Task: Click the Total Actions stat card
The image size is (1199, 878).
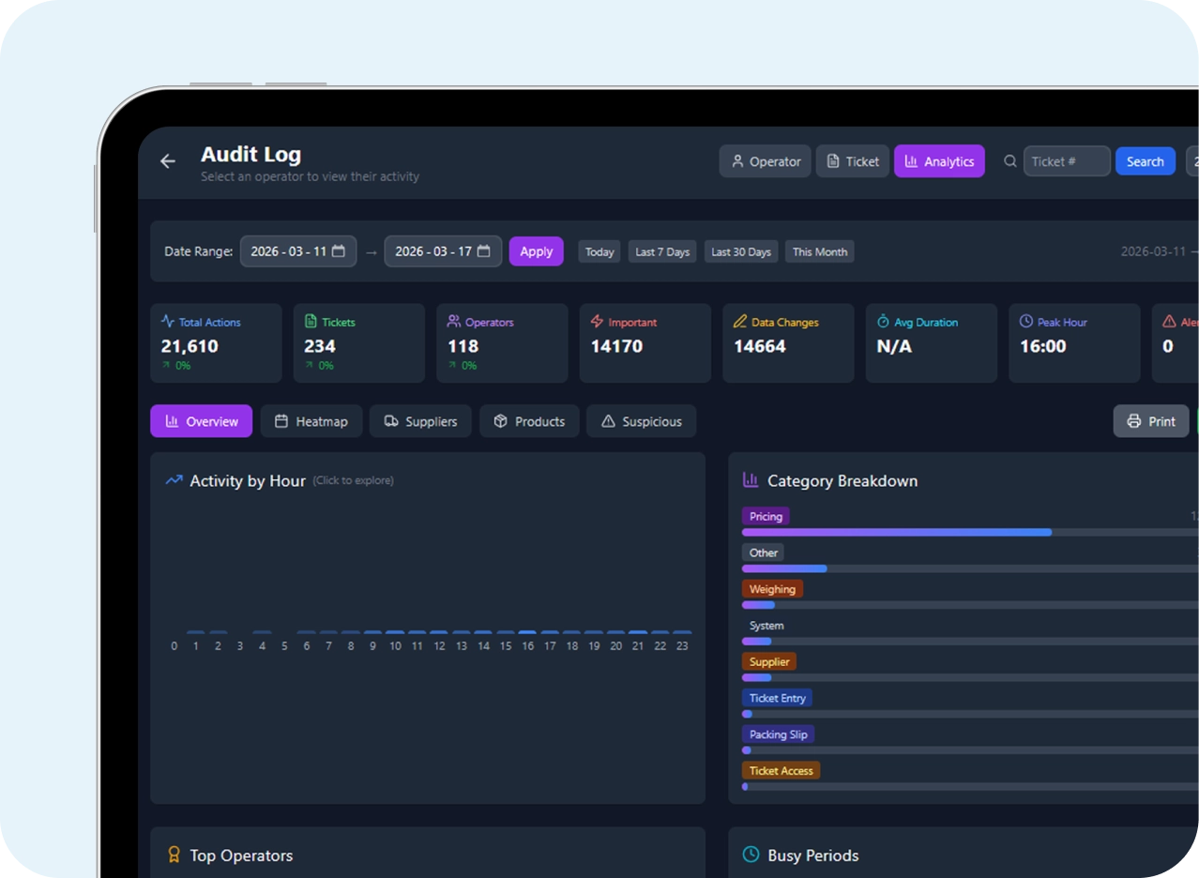Action: coord(216,342)
